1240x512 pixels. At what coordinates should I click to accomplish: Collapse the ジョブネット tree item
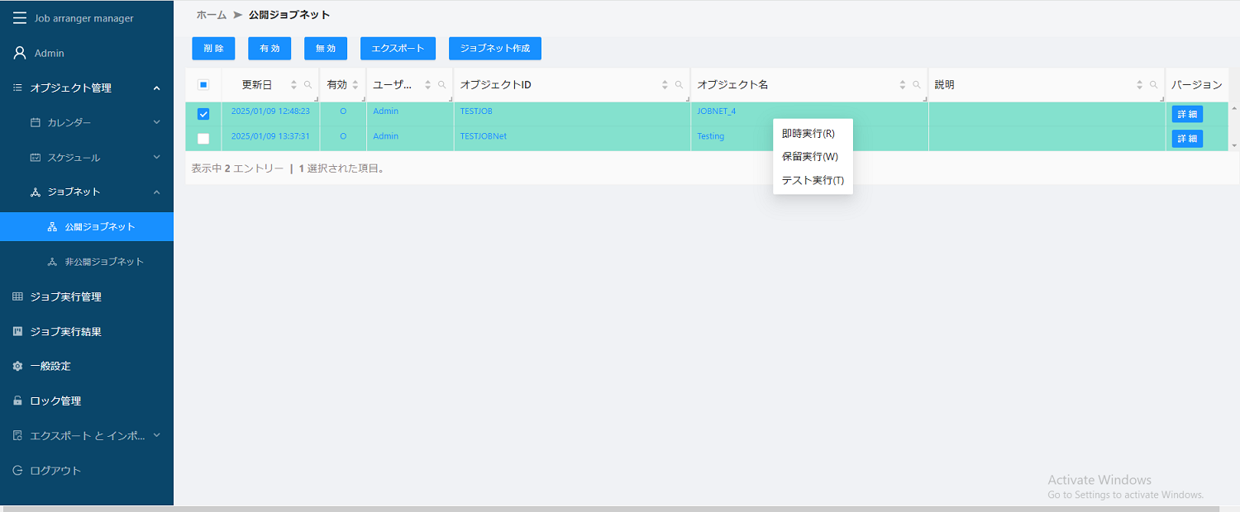(x=156, y=192)
